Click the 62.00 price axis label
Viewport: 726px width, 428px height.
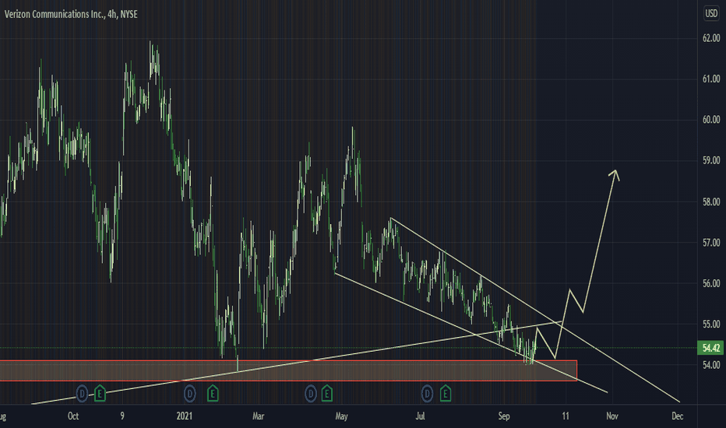tap(711, 38)
